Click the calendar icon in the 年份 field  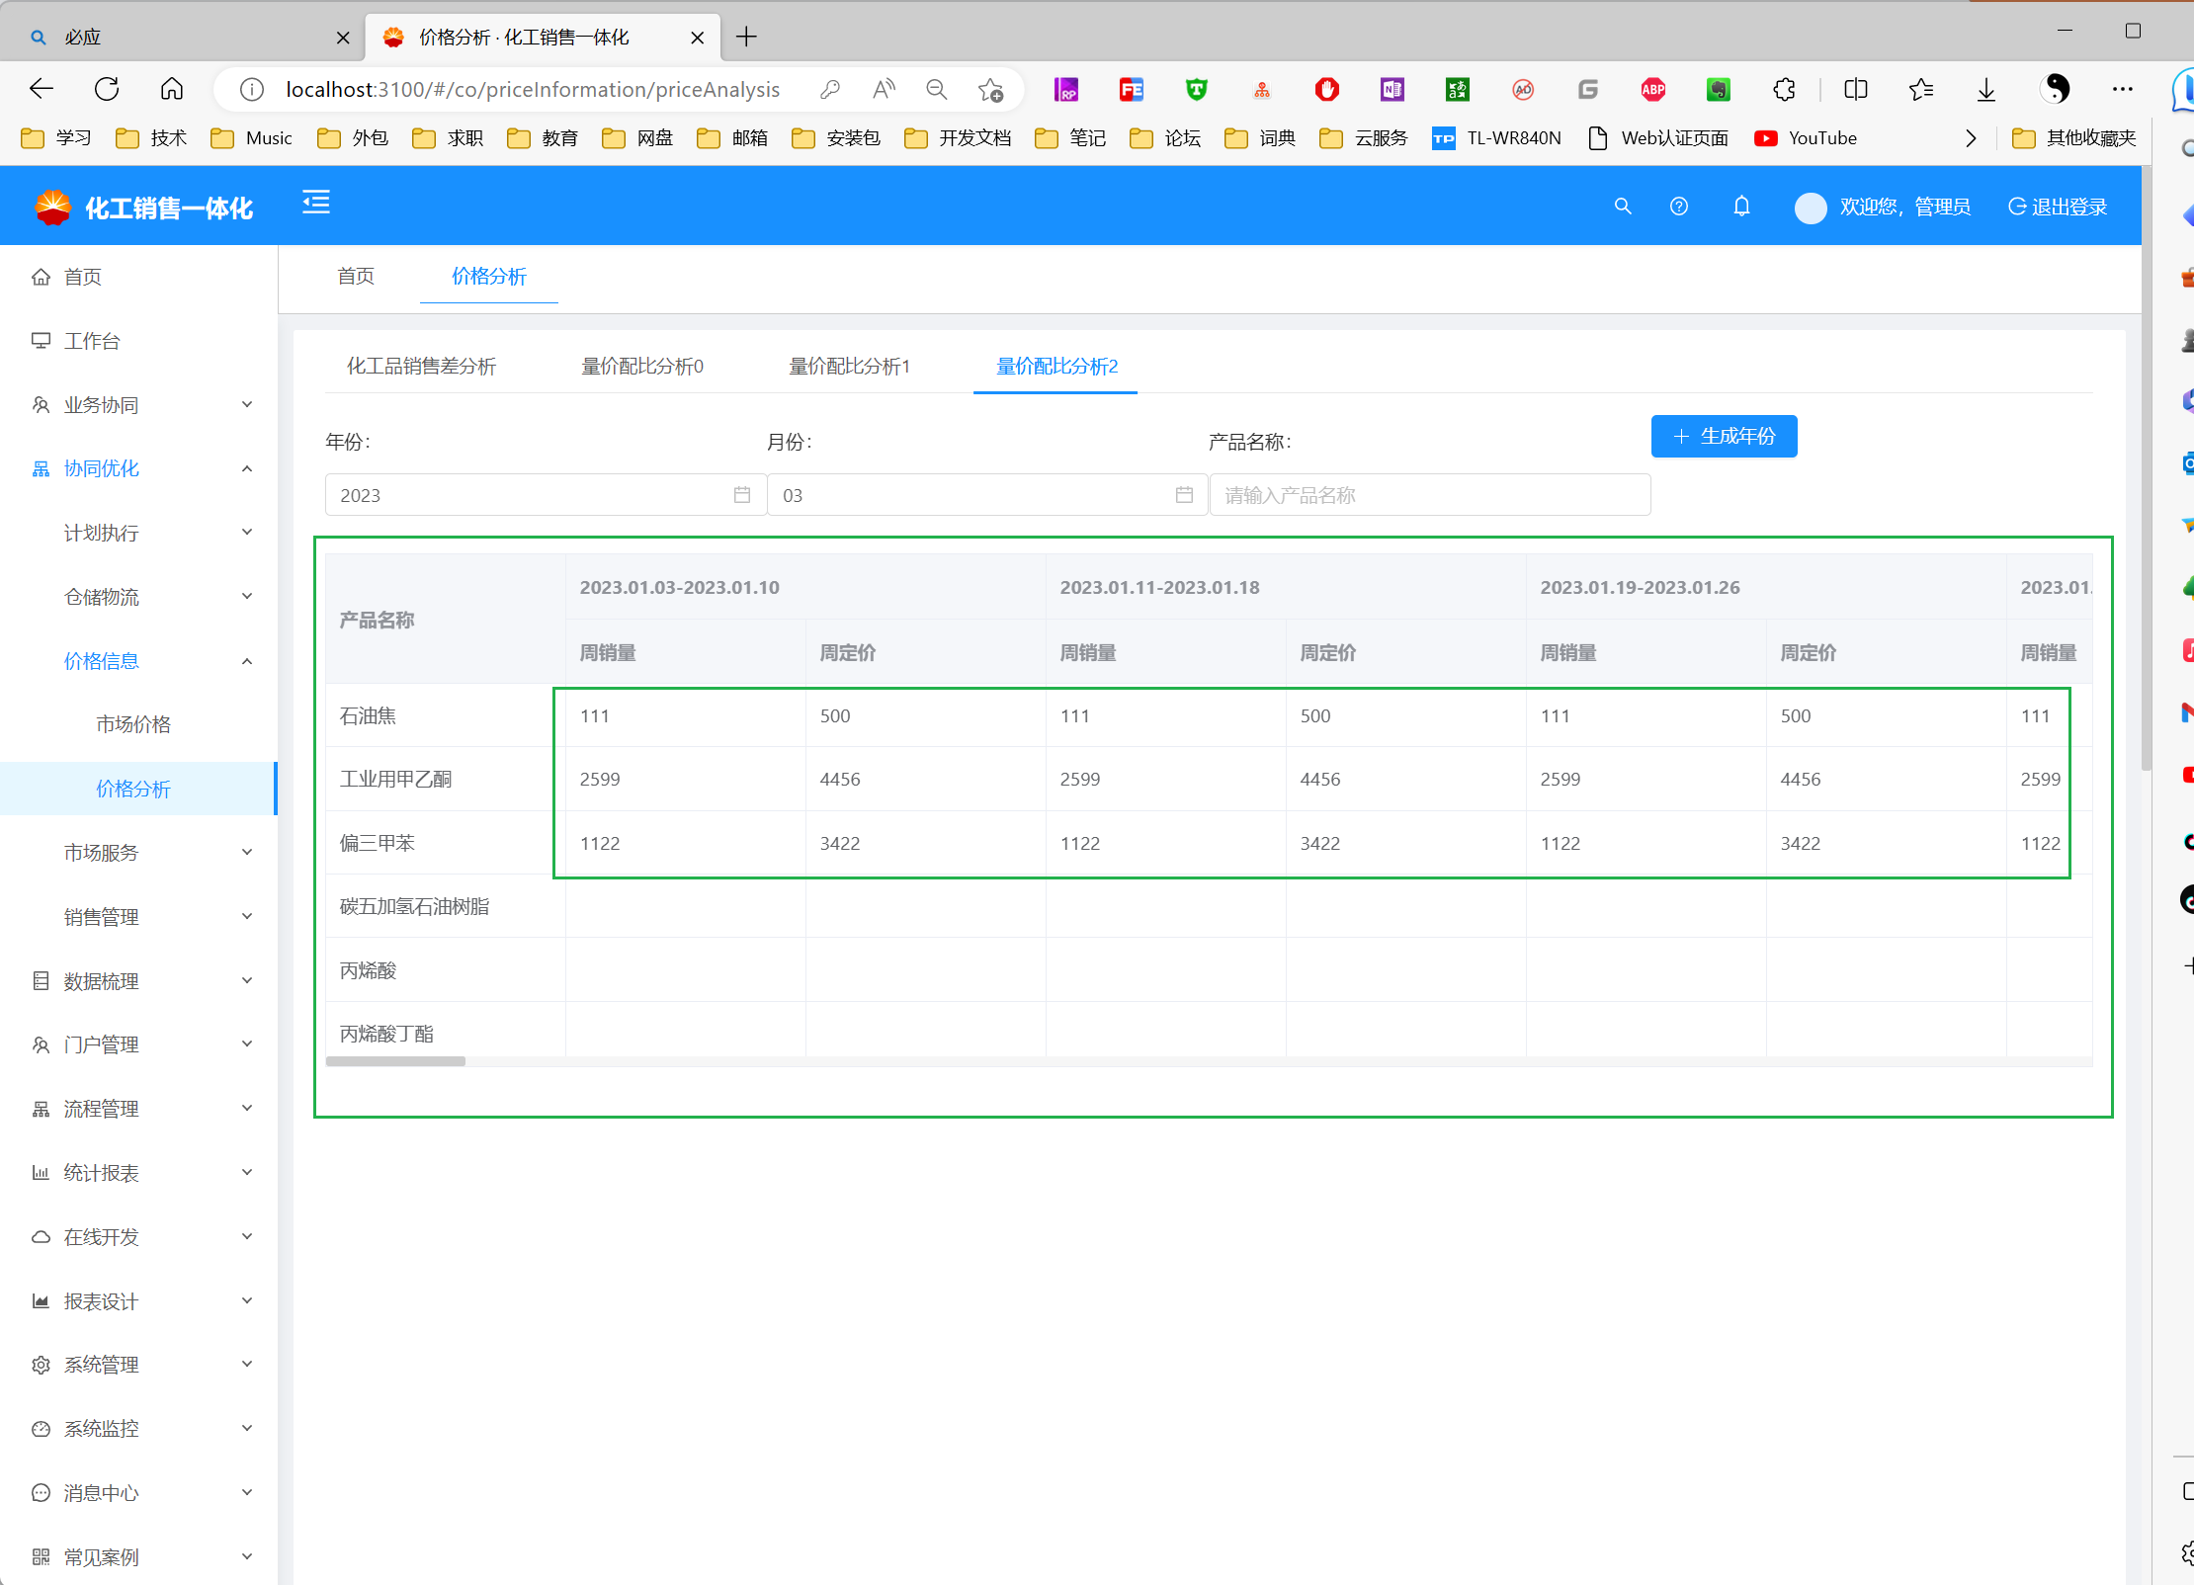(742, 495)
